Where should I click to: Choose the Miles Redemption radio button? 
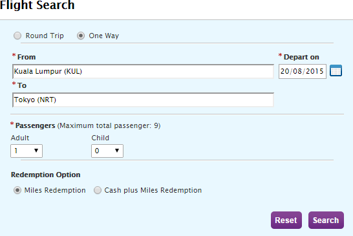pos(17,190)
